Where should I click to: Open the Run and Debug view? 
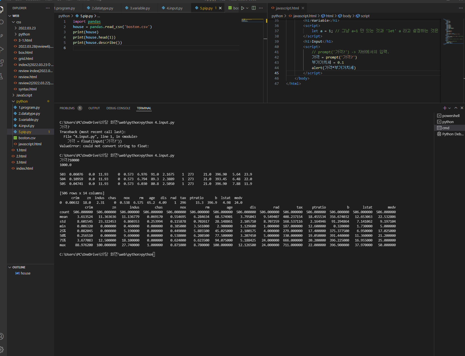click(x=1, y=49)
